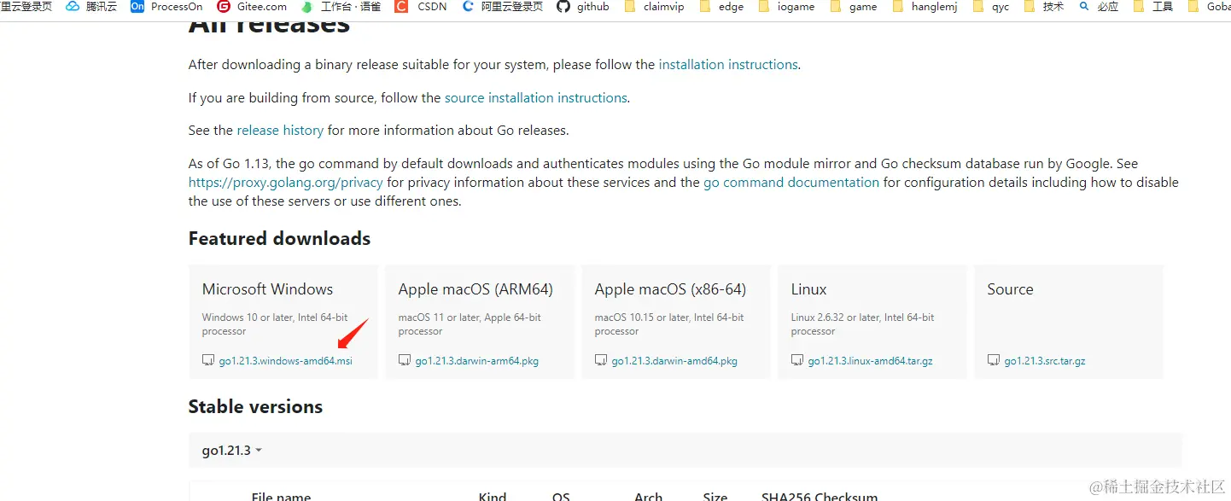Click download icon beside go1.21.3.src.tar.gz

[994, 360]
